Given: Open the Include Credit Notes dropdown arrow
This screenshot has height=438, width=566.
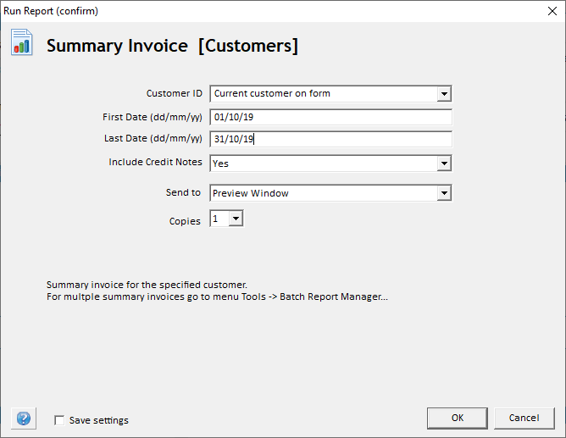Looking at the screenshot, I should click(444, 163).
